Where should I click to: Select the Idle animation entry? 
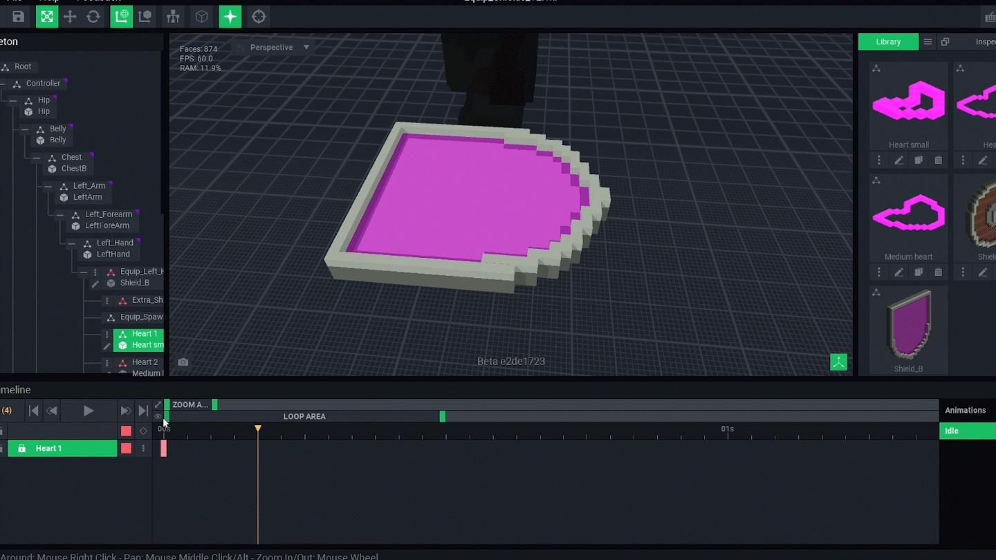tap(966, 431)
